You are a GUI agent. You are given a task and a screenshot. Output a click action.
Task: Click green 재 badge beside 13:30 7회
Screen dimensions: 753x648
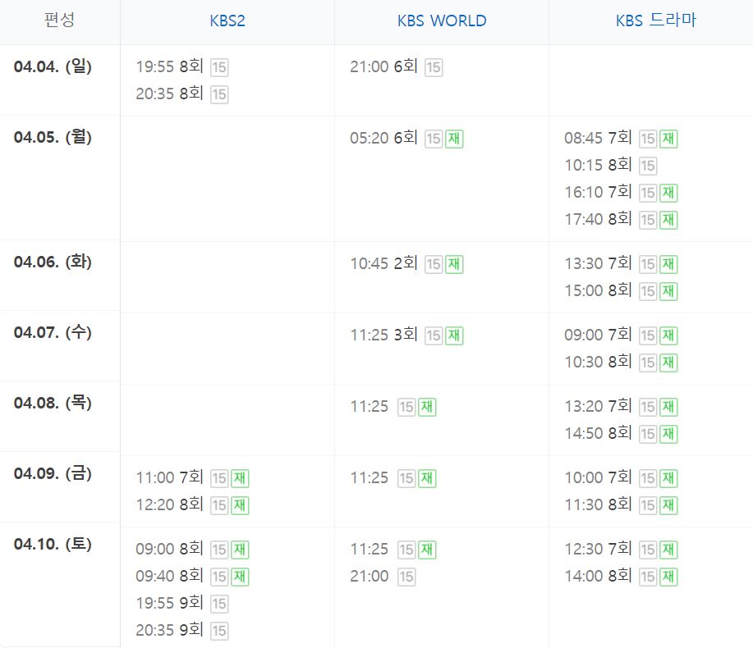[x=668, y=264]
